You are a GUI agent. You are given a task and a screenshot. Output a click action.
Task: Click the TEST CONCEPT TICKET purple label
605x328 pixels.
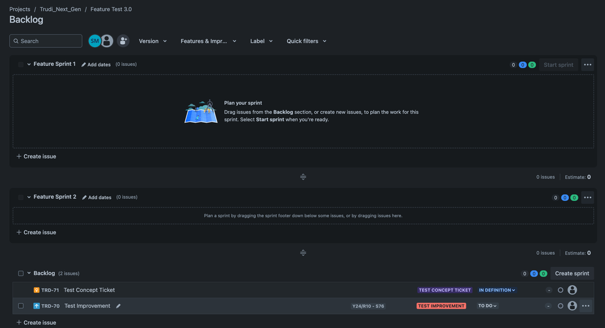pyautogui.click(x=445, y=290)
